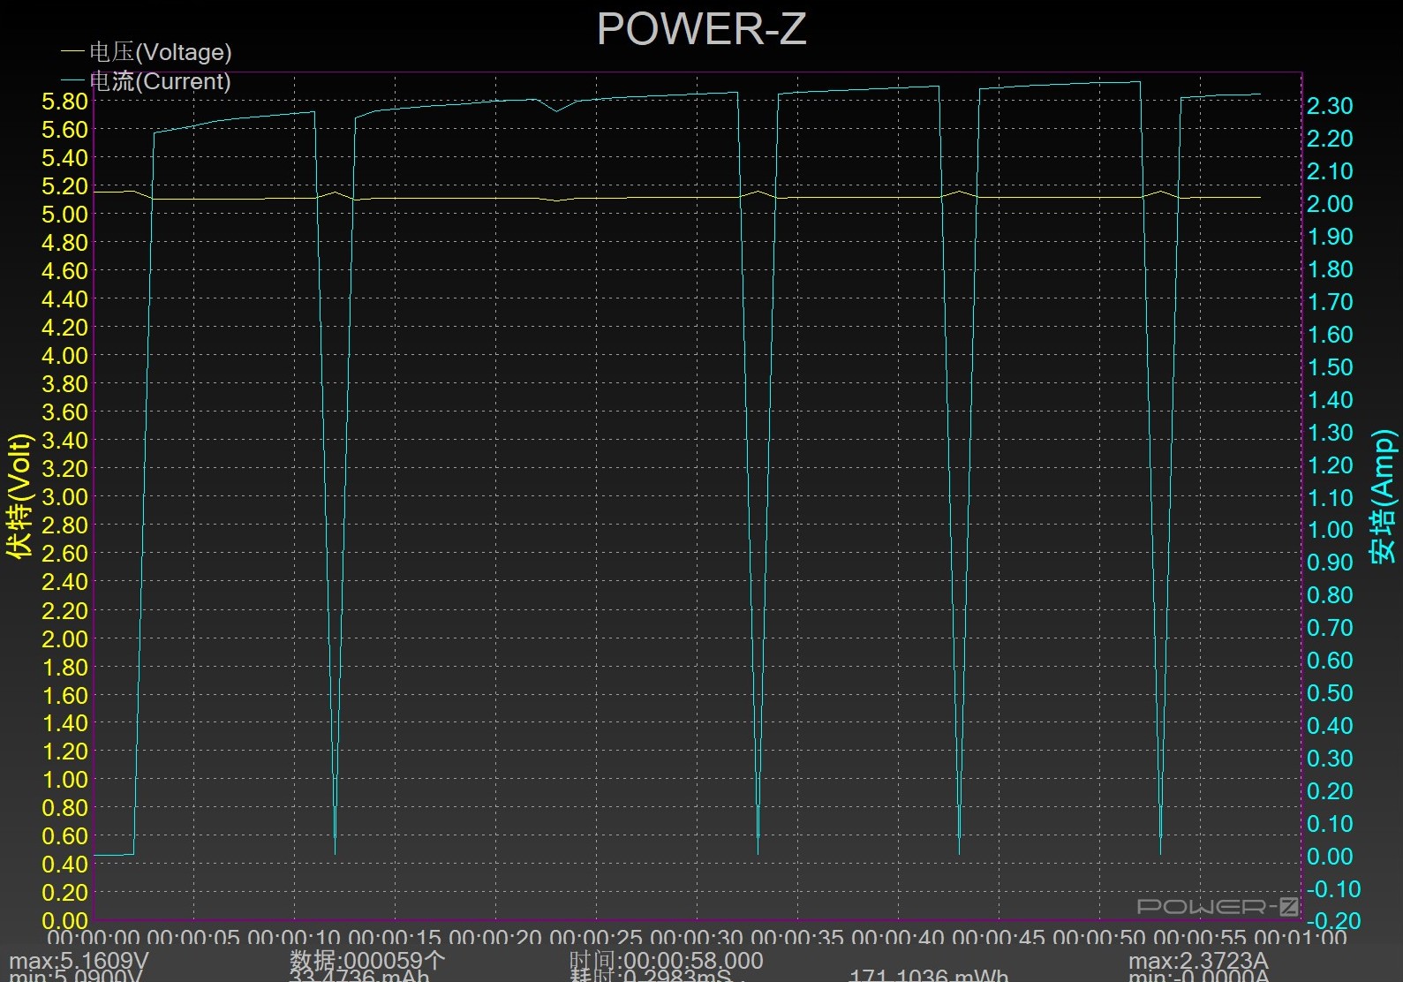This screenshot has height=982, width=1403.
Task: Click the 1.50 ampere axis label
Action: (1330, 367)
